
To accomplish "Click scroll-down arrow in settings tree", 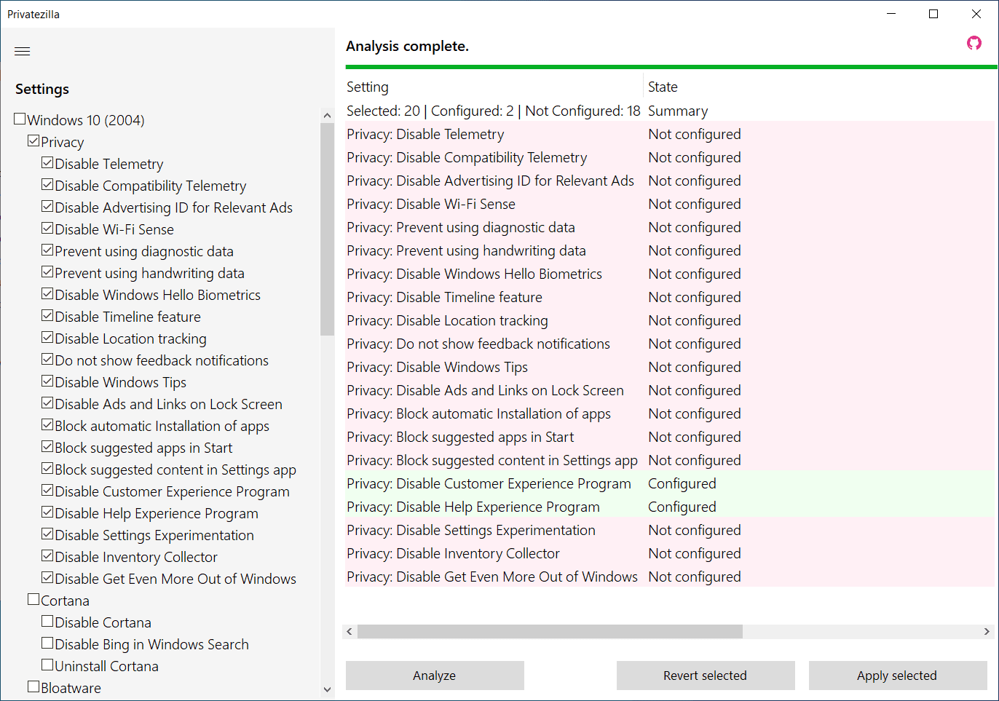I will click(x=327, y=689).
